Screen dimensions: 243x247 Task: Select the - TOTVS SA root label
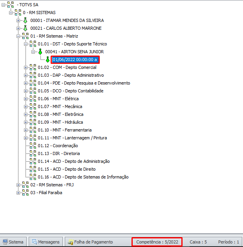(27, 5)
